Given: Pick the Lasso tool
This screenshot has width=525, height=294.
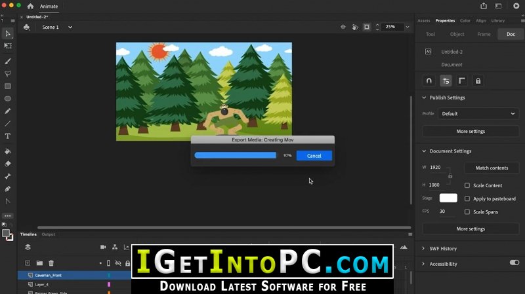Looking at the screenshot, I should tap(8, 73).
